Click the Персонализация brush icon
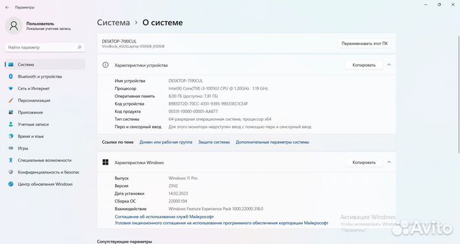Viewport: 460px width, 244px height. [x=11, y=100]
